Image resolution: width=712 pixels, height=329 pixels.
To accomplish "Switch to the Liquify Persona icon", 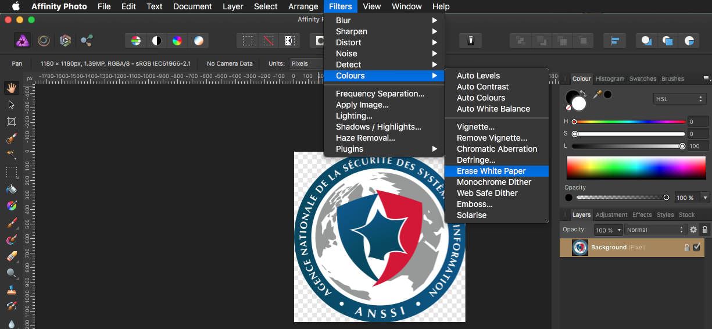I will (44, 40).
